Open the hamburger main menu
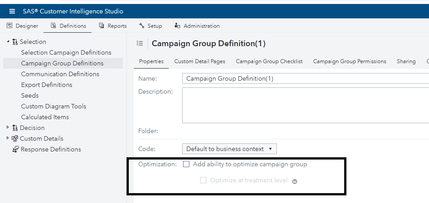 pos(12,11)
